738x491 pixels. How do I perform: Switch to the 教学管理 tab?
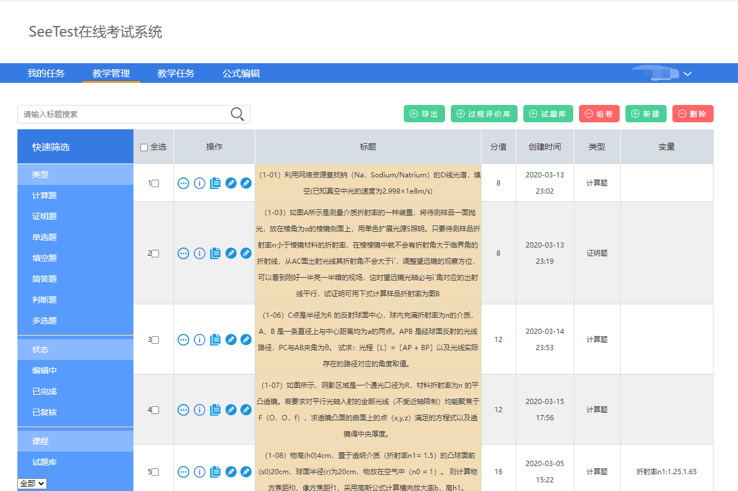pos(111,74)
